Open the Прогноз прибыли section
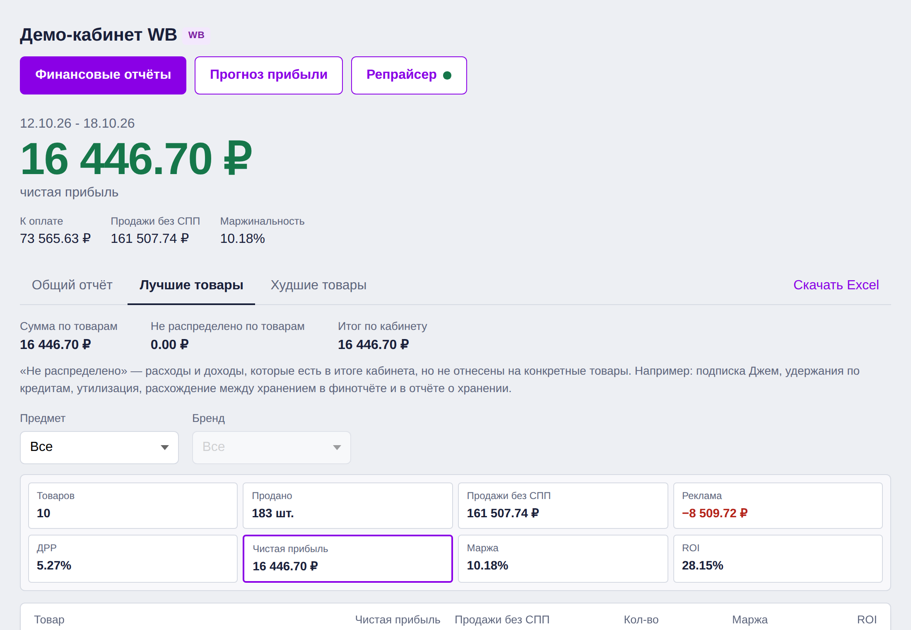Viewport: 911px width, 630px height. point(269,75)
